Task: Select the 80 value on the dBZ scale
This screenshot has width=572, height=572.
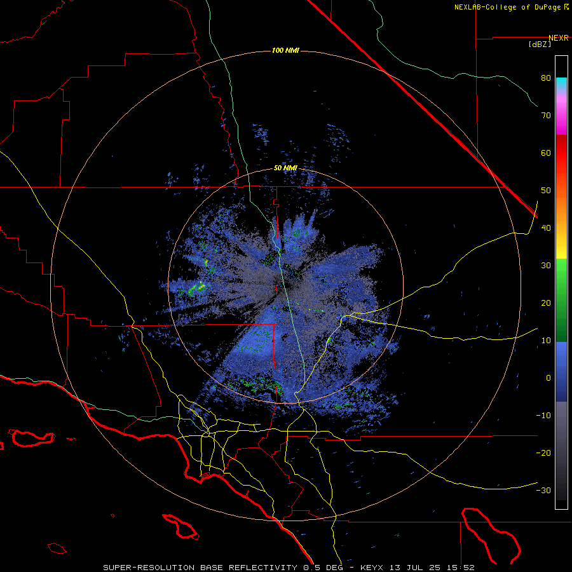Action: coord(546,78)
